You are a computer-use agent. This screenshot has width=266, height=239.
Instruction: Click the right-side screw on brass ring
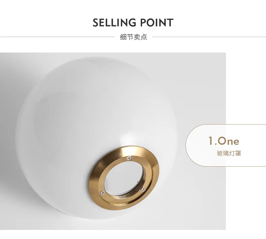(143, 189)
